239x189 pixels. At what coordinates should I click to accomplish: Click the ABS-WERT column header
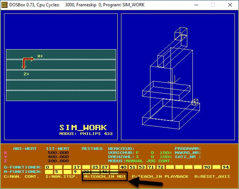(x=25, y=148)
